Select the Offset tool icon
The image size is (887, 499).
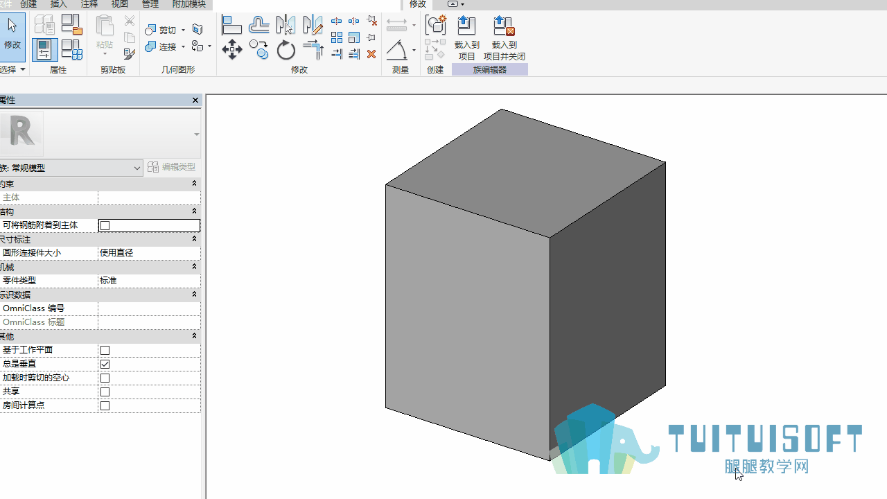(x=258, y=25)
